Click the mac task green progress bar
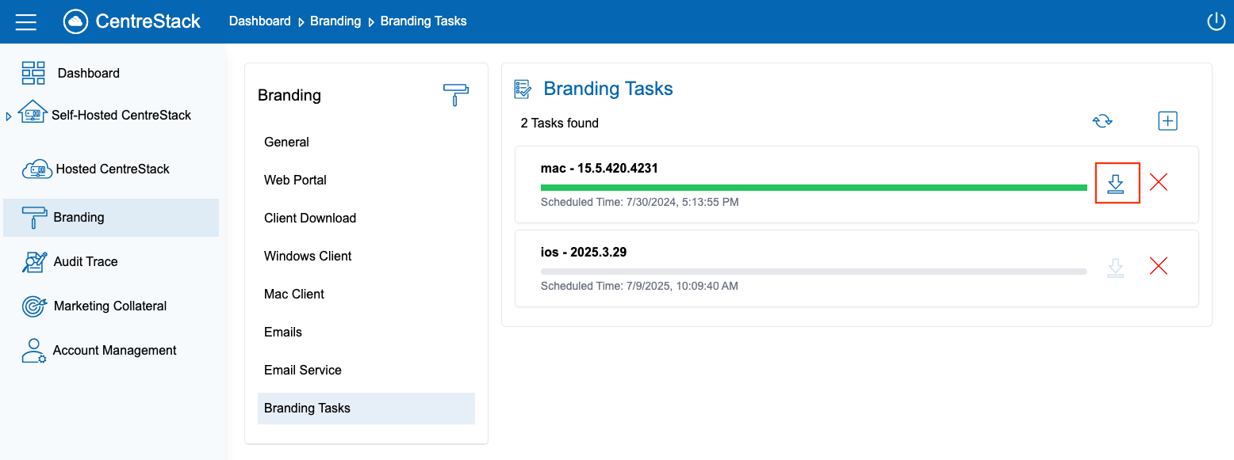Screen dimensions: 1234x460 [x=814, y=188]
